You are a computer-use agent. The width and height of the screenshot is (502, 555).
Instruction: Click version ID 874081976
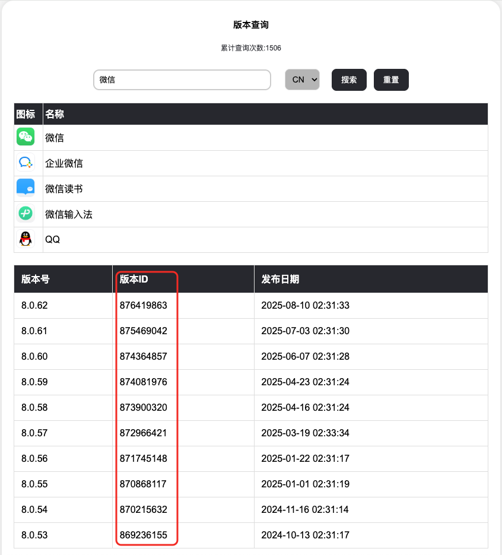coord(143,382)
